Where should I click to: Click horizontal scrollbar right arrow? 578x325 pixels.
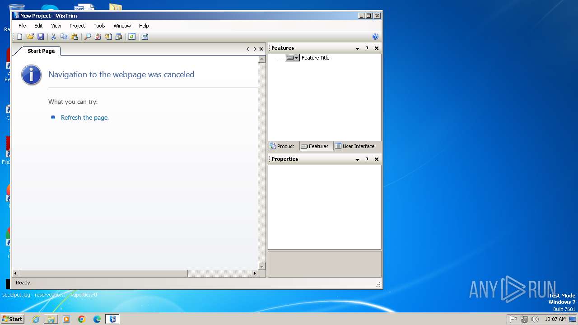click(x=255, y=274)
